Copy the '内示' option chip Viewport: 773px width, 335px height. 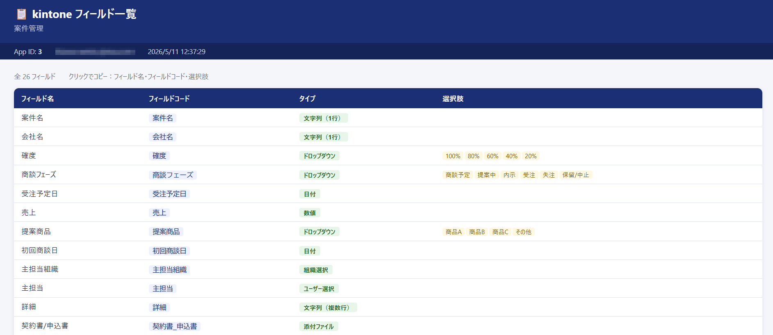pos(509,175)
